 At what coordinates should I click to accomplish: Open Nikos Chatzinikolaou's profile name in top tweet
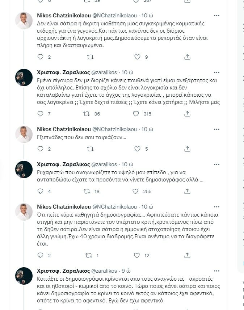click(59, 16)
